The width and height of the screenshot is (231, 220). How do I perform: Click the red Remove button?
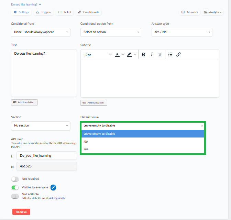(x=21, y=212)
